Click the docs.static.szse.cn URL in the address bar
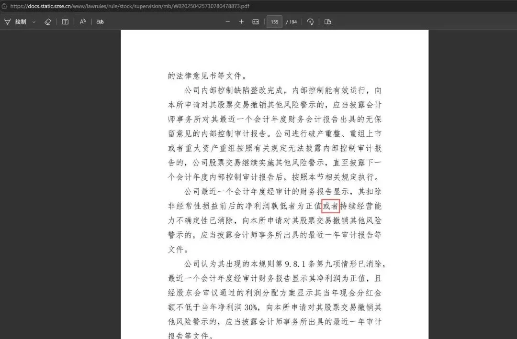Viewport: 517px width, 339px height. point(130,6)
